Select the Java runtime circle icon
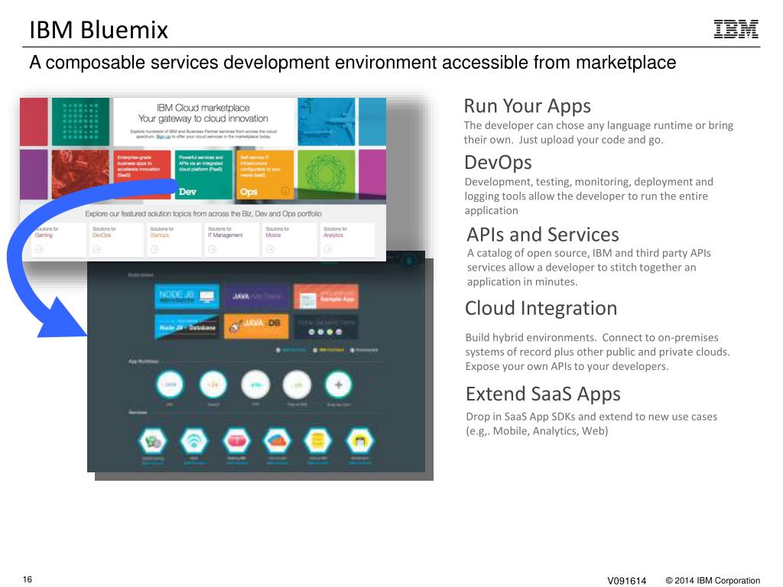This screenshot has height=587, width=783. 170,385
